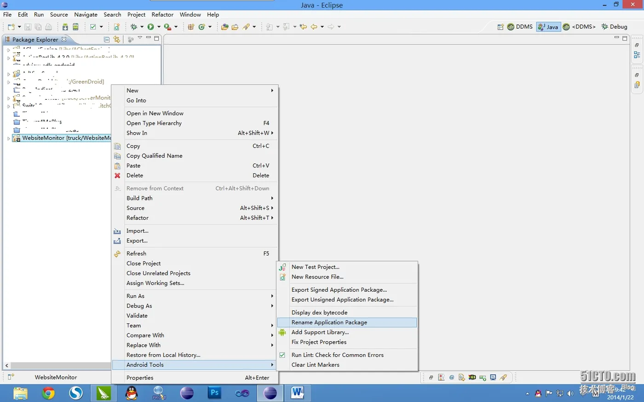Choose Properties in the context menu
The height and width of the screenshot is (402, 644).
(195, 378)
